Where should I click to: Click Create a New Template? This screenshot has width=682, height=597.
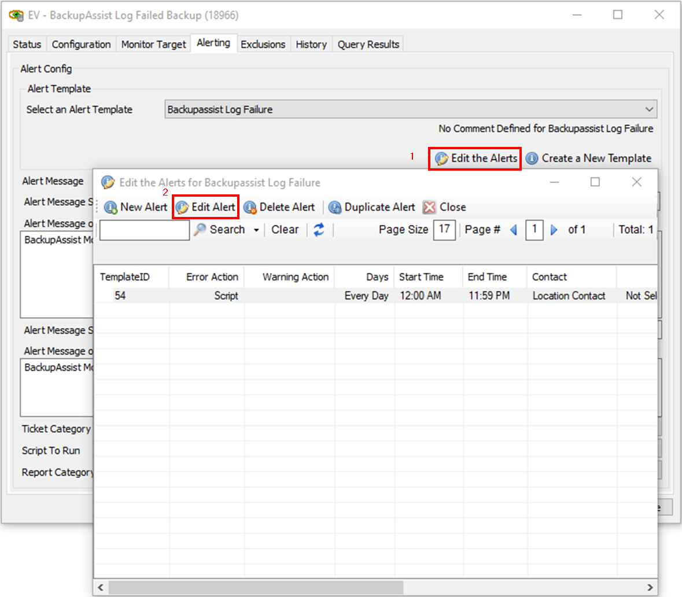pyautogui.click(x=589, y=159)
